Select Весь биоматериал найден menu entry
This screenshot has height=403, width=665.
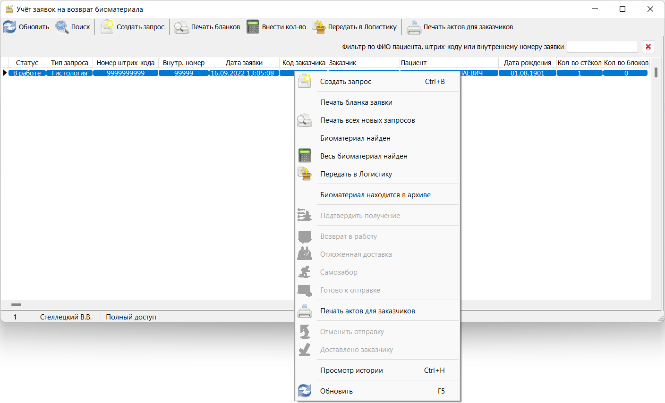pos(364,156)
